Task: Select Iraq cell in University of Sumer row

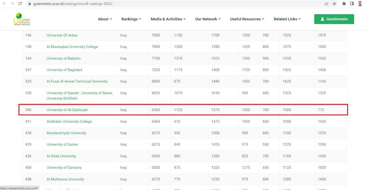Action: [x=123, y=145]
